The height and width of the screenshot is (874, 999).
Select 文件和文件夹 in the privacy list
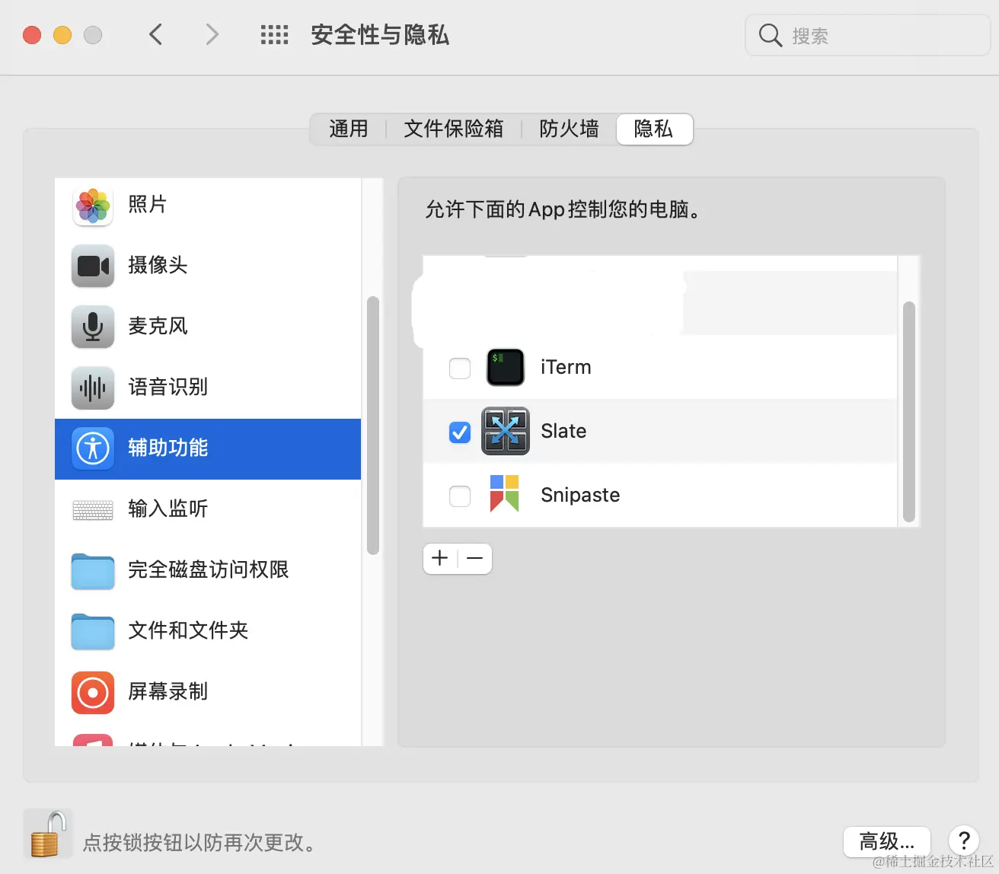pos(208,631)
